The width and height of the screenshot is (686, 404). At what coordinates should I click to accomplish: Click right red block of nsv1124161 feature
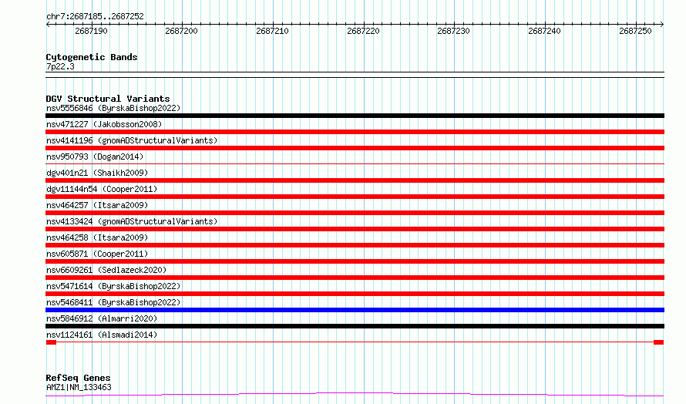(x=659, y=342)
